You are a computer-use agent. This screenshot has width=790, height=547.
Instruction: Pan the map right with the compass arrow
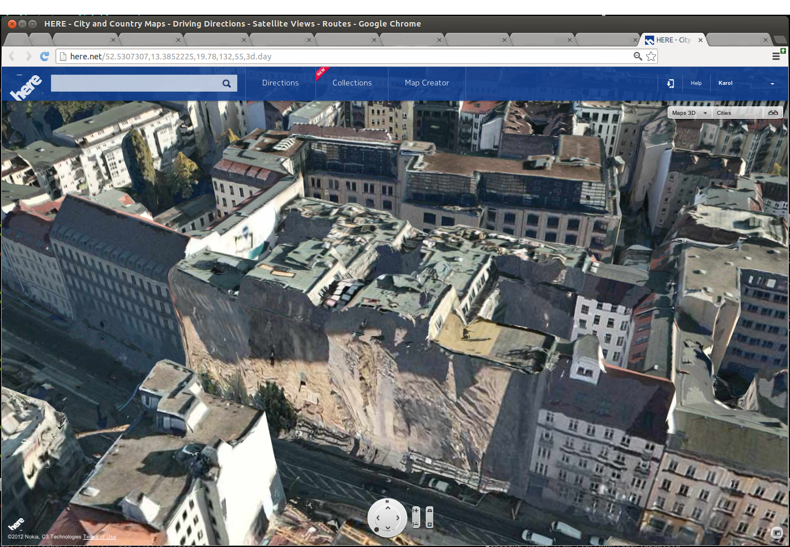click(398, 518)
